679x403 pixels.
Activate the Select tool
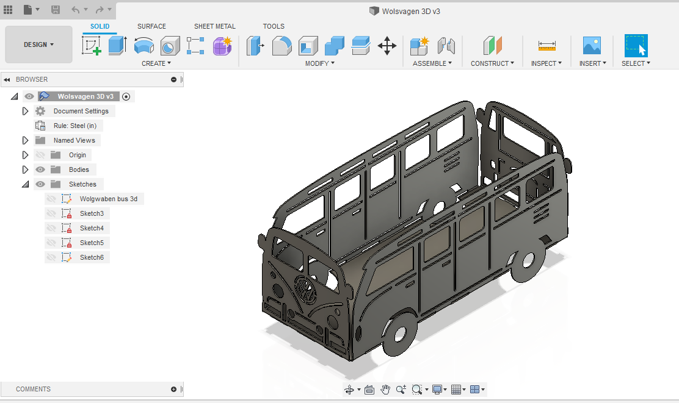tap(636, 45)
